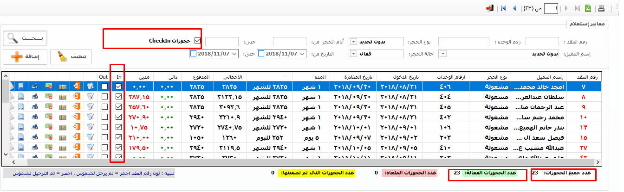Click the orange check-out icon in contract 10 row
The image size is (624, 192).
click(77, 117)
